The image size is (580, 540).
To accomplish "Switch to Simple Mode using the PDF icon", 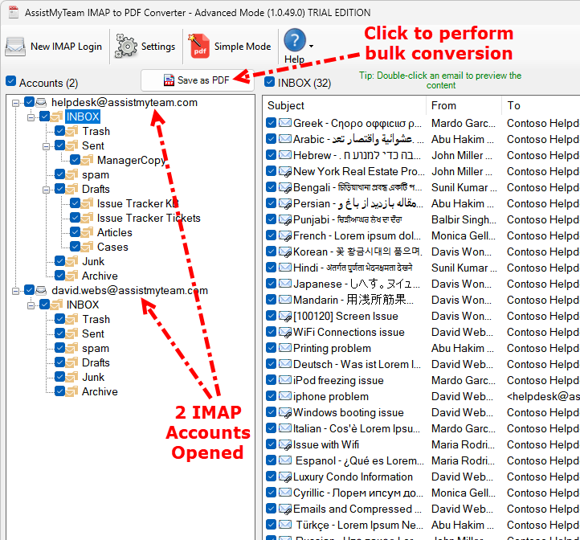I will (200, 47).
